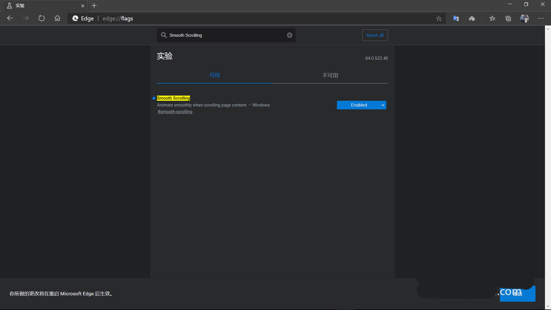Screen dimensions: 551x310
Task: Go to the home page icon
Action: [57, 18]
